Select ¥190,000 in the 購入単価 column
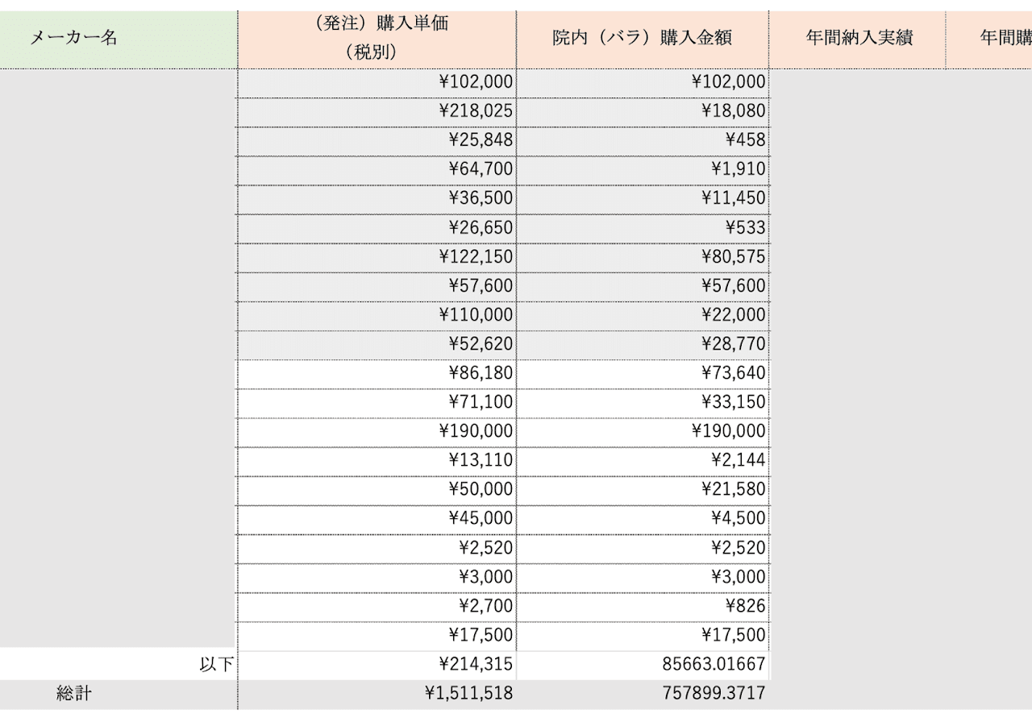The height and width of the screenshot is (718, 1032). [x=377, y=431]
